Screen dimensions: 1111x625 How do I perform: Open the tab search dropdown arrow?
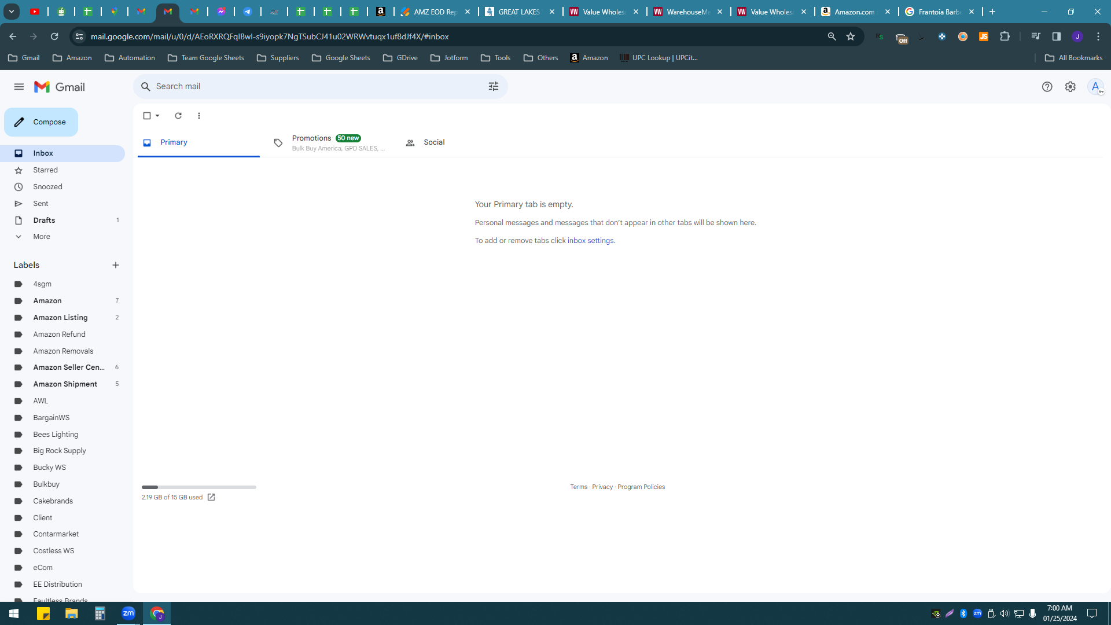click(12, 12)
